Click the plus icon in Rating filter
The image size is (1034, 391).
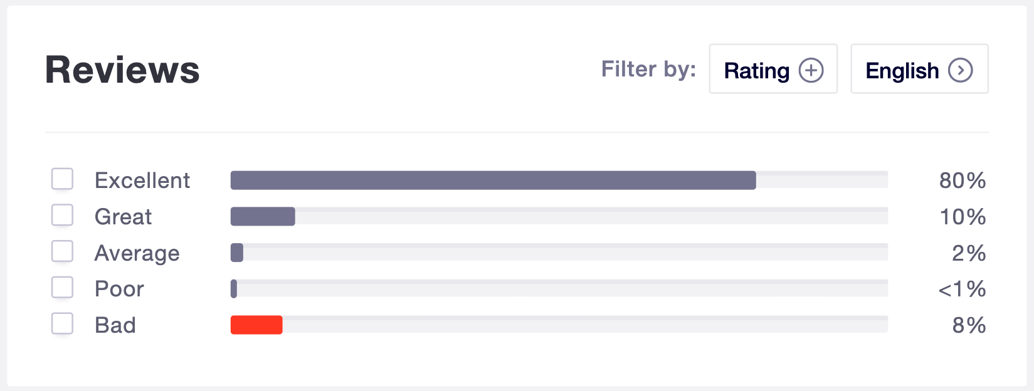click(811, 70)
